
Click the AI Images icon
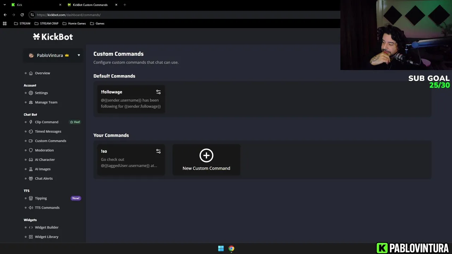tap(31, 169)
